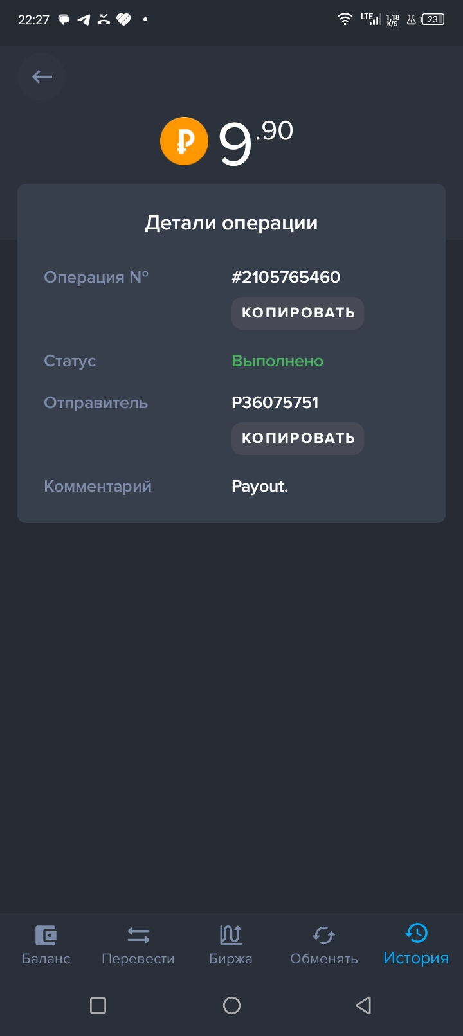Tap the Выполнено status text
This screenshot has width=463, height=1036.
click(x=277, y=361)
